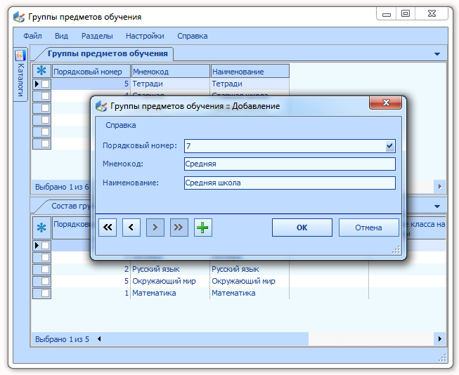Click Выбрано 1 из 5 status text
This screenshot has width=459, height=375.
click(x=62, y=339)
